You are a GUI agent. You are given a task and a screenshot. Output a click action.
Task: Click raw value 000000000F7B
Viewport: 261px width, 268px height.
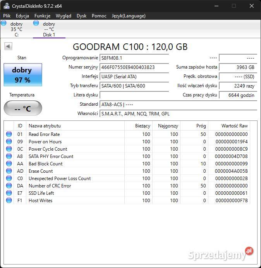click(x=232, y=201)
